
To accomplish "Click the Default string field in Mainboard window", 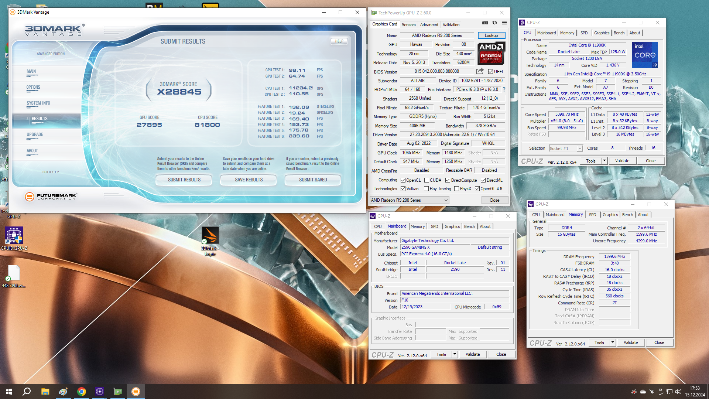I will pos(490,247).
